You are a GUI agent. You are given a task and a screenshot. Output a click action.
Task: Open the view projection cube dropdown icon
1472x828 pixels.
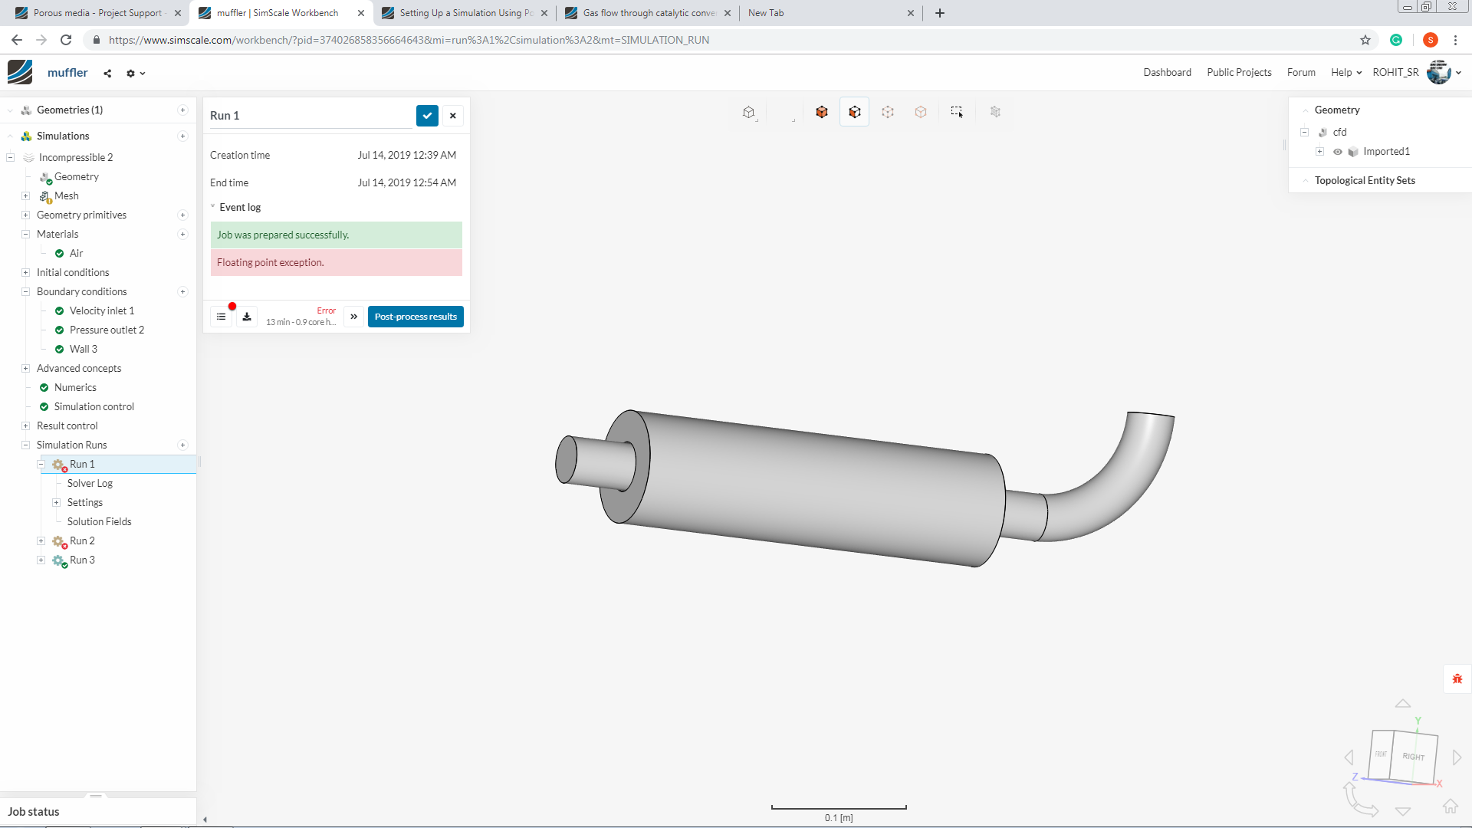click(749, 113)
